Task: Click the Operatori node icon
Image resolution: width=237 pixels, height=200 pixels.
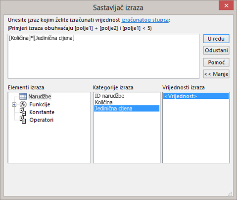Action: pyautogui.click(x=23, y=120)
